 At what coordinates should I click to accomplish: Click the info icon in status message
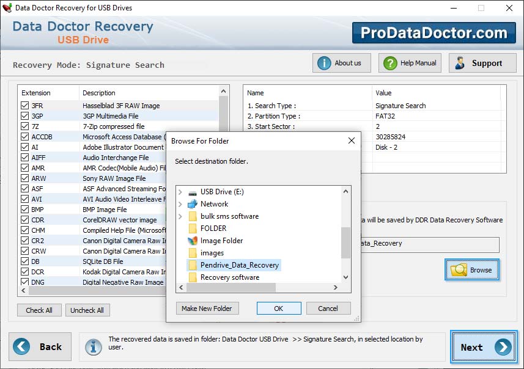pyautogui.click(x=93, y=346)
